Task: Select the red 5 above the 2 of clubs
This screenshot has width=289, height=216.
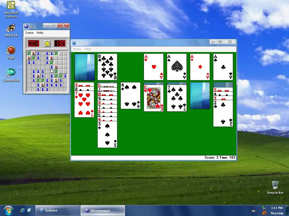Action: (223, 90)
